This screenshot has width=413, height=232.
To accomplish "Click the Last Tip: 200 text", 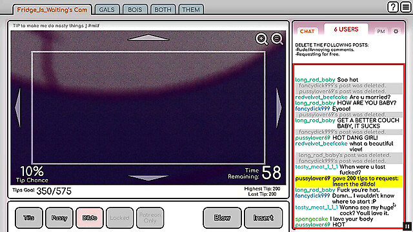I will pyautogui.click(x=262, y=194).
